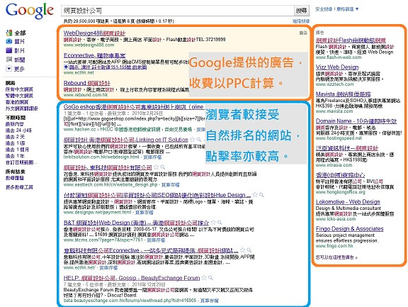The height and width of the screenshot is (307, 408).
Task: Star the 東科技網頁設計有限公司 result
Action: (156, 167)
